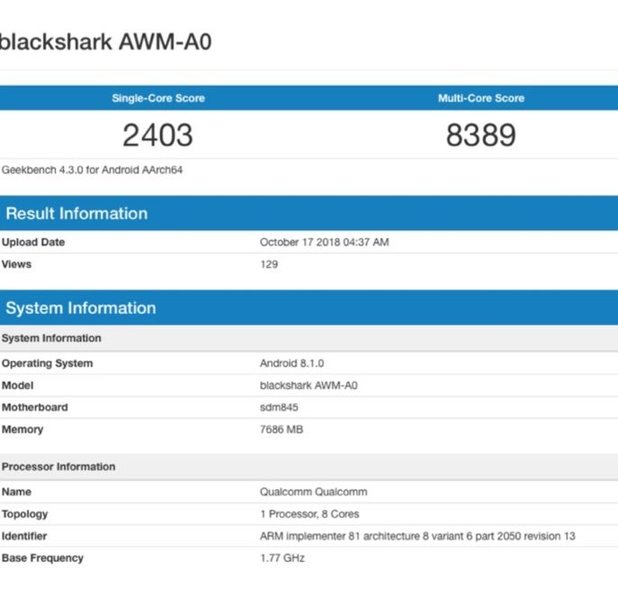The image size is (618, 605).
Task: Select the Topology value 1 Processor, 8 Cores
Action: click(x=309, y=514)
